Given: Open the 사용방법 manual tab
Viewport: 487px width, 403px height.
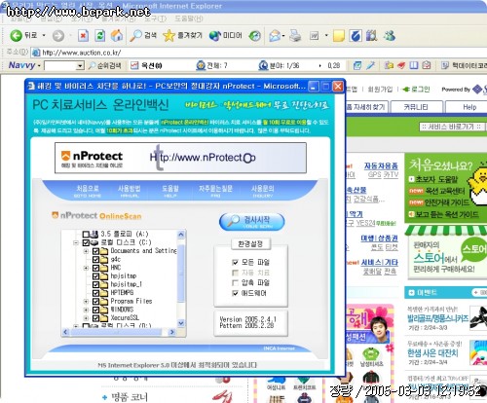Looking at the screenshot, I should (x=129, y=191).
